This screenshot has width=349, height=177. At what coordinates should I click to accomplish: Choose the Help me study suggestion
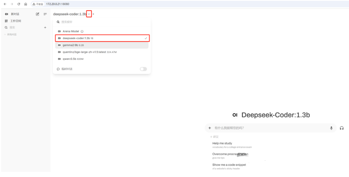[x=232, y=145]
